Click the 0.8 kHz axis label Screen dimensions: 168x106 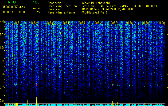[2, 74]
